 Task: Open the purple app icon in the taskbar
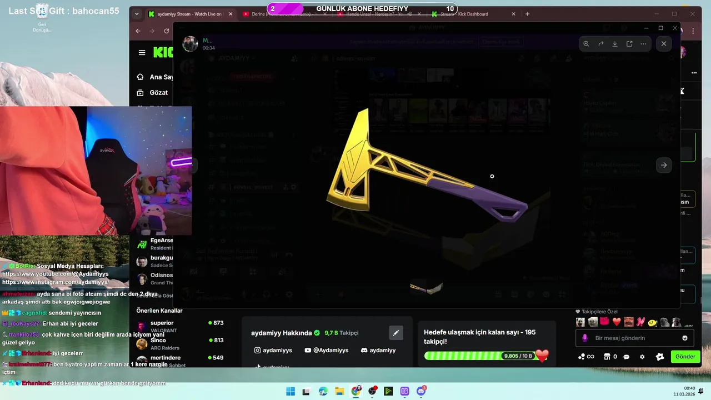[405, 391]
